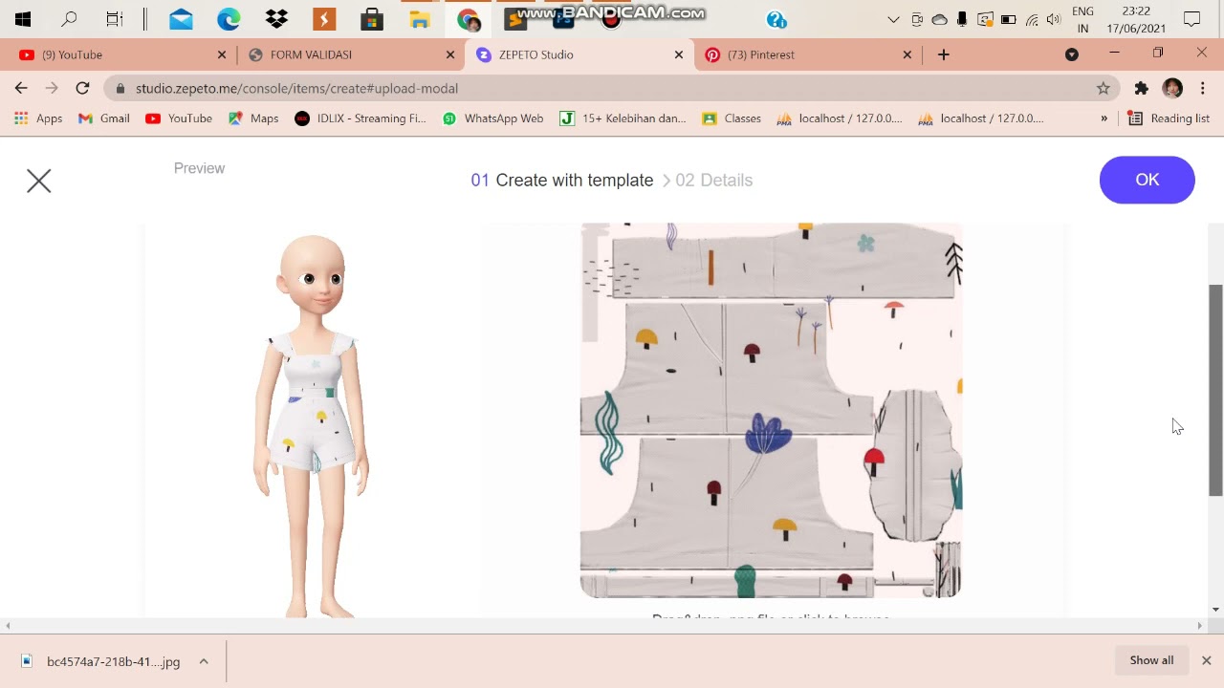Open Windows taskbar search
The height and width of the screenshot is (688, 1224).
coord(69,19)
